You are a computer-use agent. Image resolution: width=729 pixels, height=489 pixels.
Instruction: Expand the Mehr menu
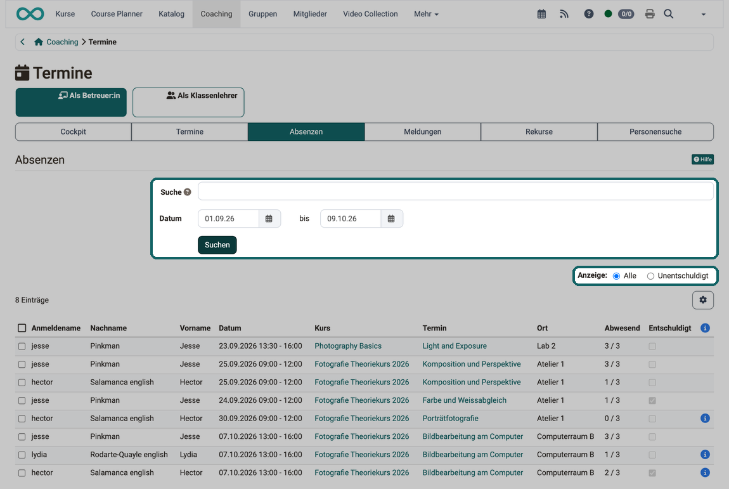coord(426,14)
